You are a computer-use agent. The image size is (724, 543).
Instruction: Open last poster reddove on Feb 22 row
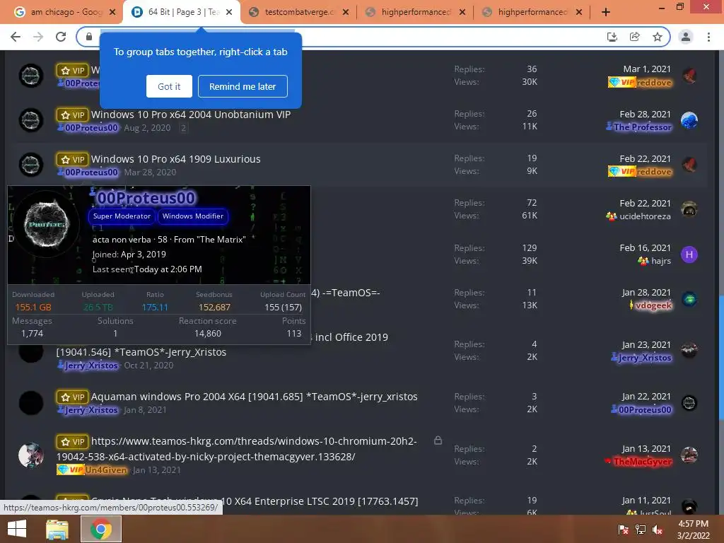654,172
